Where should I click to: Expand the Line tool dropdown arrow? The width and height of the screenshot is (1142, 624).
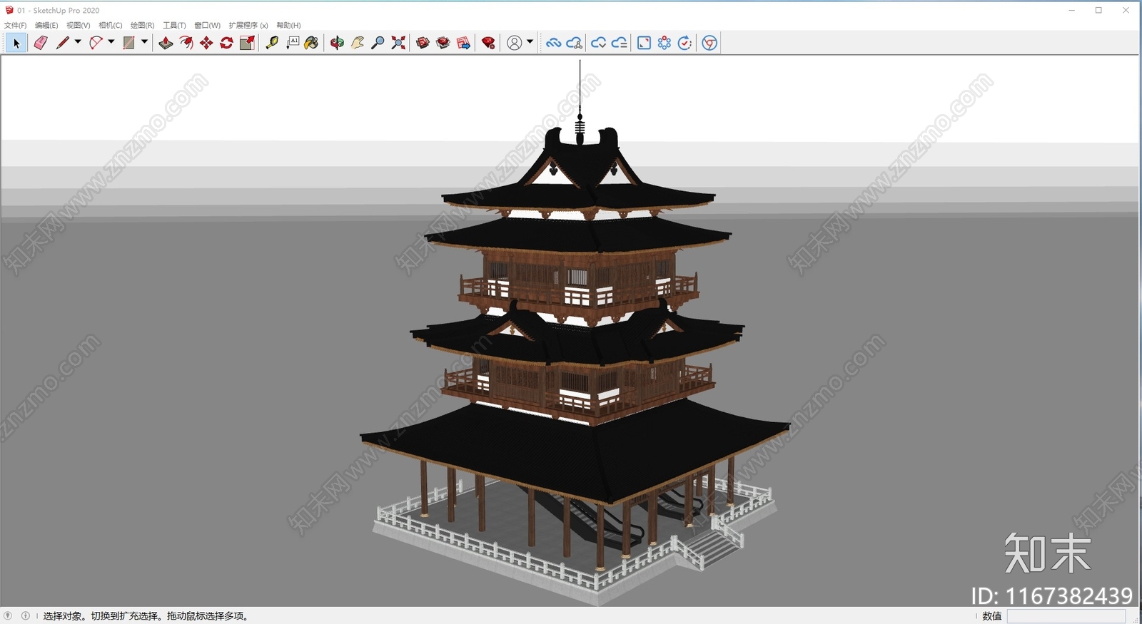(x=78, y=42)
